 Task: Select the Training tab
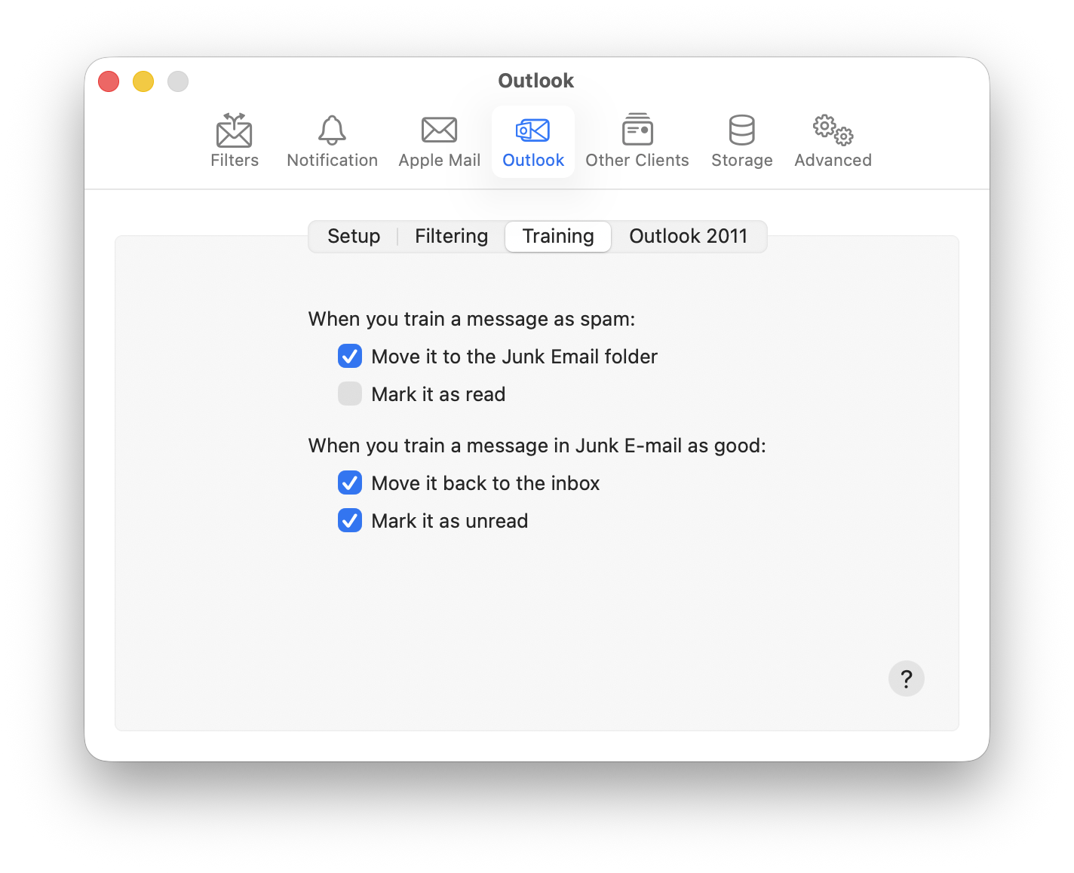557,236
